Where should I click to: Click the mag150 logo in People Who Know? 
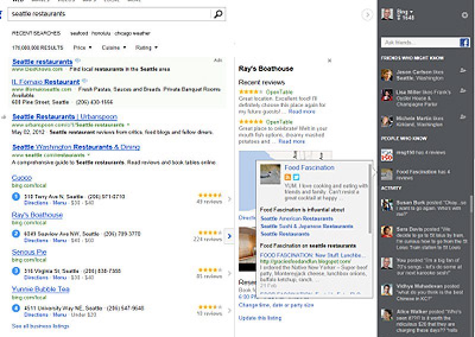click(x=387, y=155)
